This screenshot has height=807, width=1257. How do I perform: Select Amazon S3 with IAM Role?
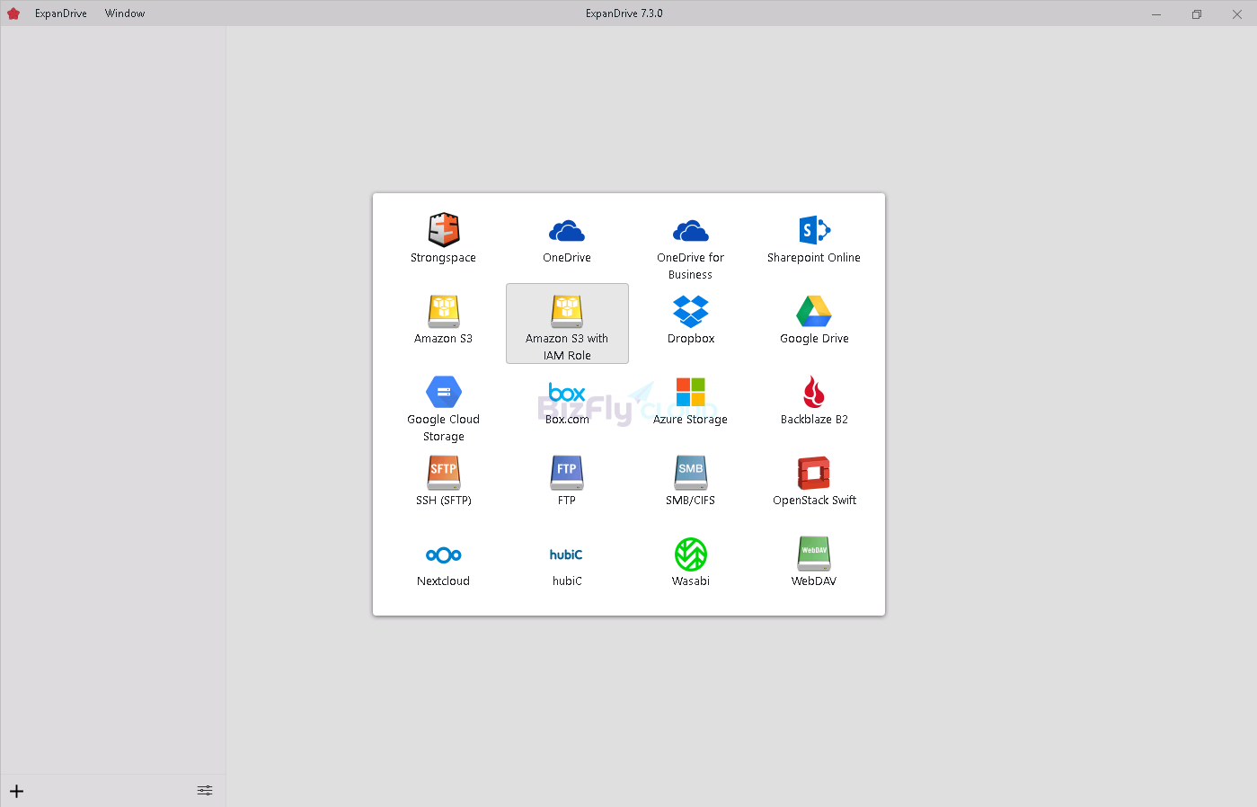point(567,324)
